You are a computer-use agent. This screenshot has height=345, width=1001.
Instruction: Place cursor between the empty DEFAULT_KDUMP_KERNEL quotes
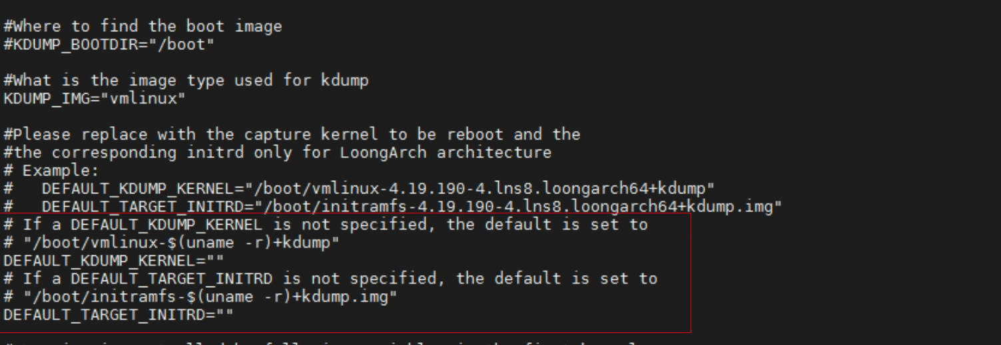(x=214, y=261)
